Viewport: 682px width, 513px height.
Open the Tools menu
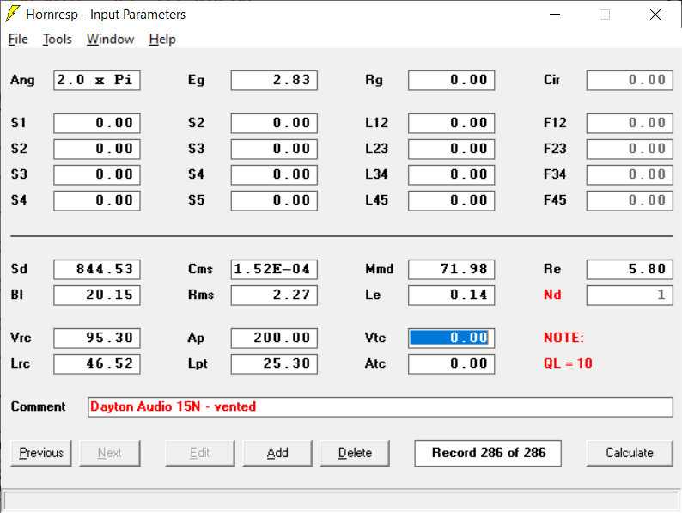tap(57, 40)
